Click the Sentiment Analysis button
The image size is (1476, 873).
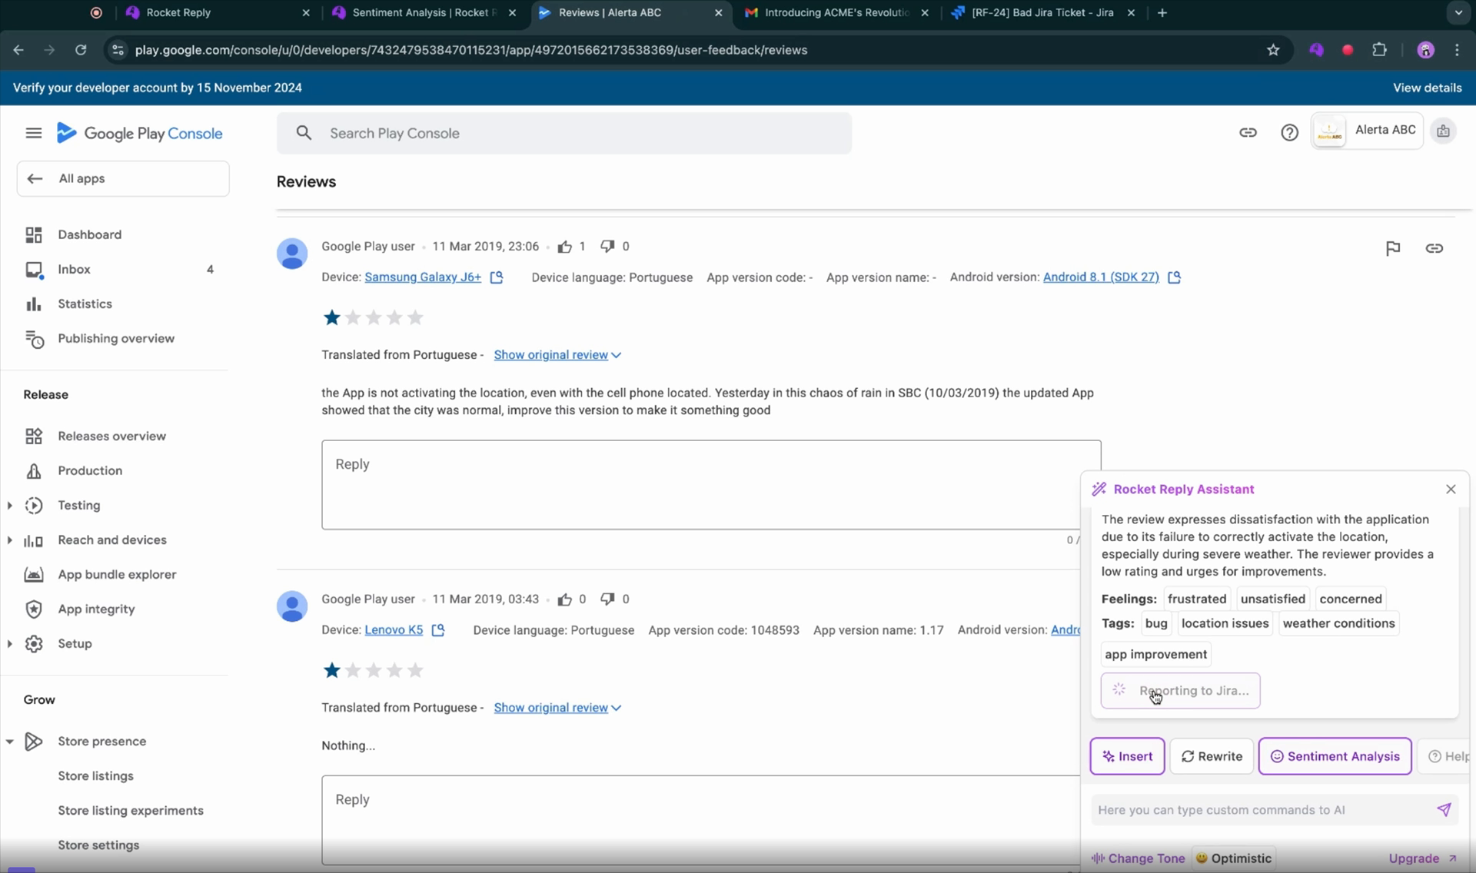(x=1334, y=755)
